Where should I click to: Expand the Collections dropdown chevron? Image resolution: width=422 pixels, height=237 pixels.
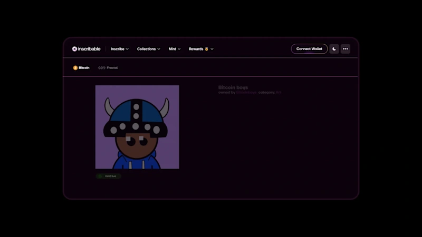159,49
